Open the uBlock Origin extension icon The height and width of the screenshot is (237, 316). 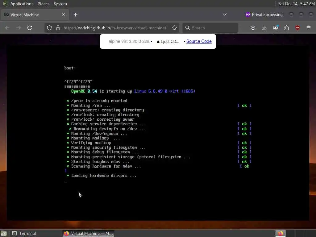[297, 28]
